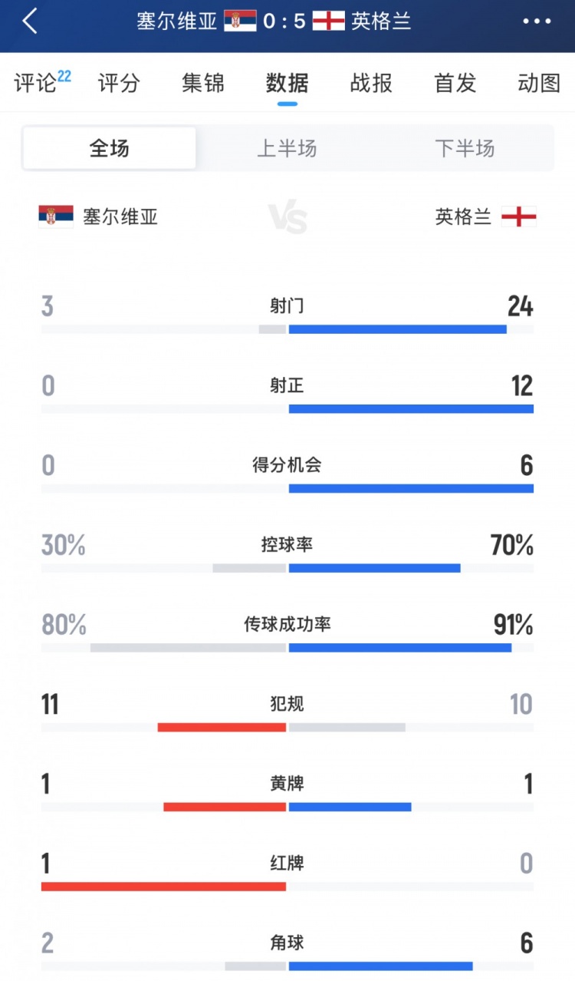Viewport: 575px width, 981px height.
Task: Open the 评论 comments tab
Action: tap(36, 83)
